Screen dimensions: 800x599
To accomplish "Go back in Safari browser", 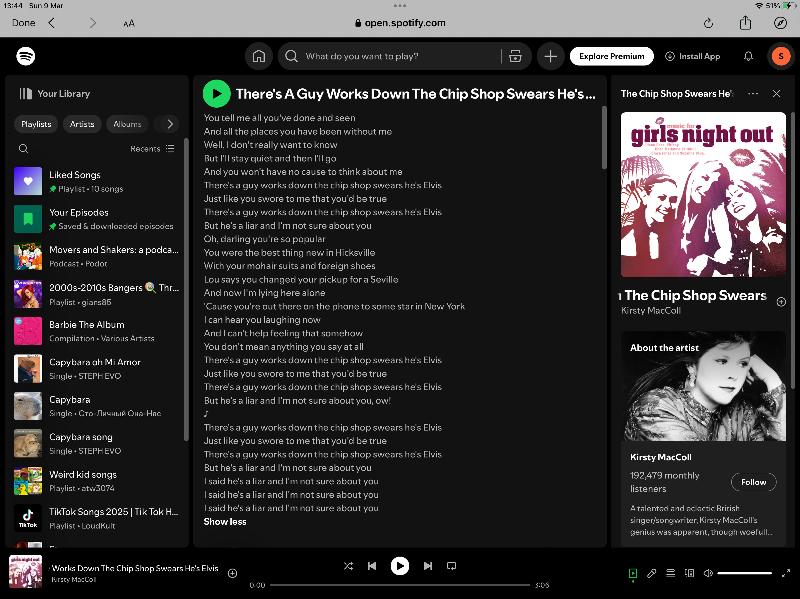I will click(x=52, y=23).
